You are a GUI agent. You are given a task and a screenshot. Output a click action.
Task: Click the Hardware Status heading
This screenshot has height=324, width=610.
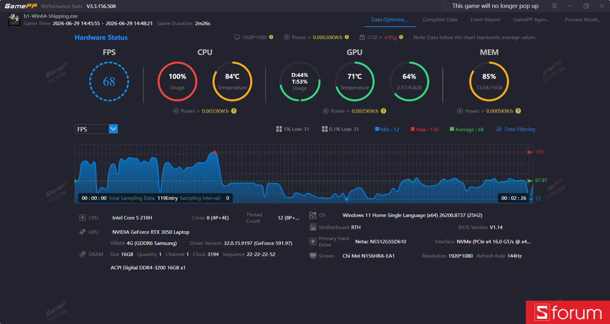(x=101, y=38)
